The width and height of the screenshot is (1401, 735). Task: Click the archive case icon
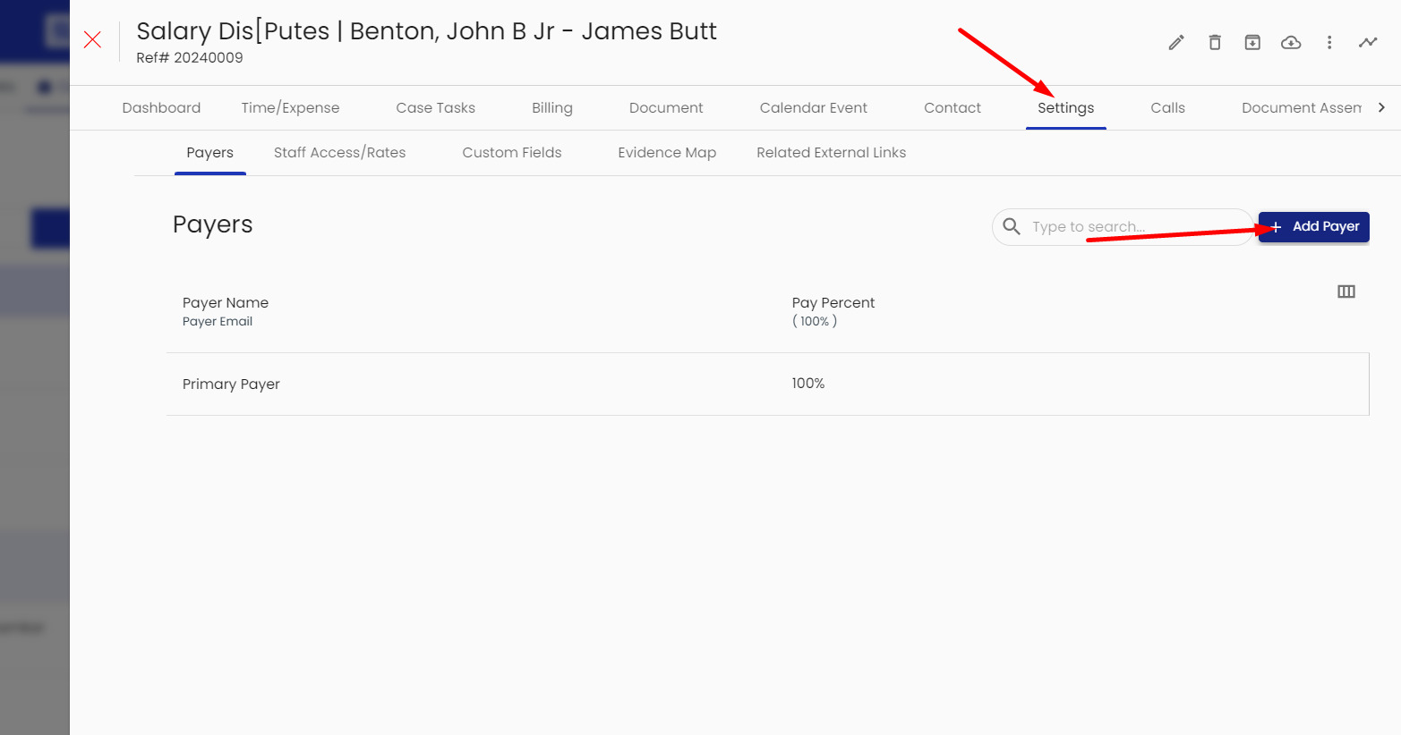coord(1252,42)
